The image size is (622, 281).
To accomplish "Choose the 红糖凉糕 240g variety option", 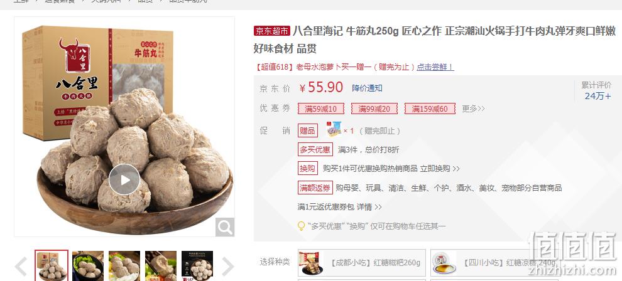I will tap(494, 263).
